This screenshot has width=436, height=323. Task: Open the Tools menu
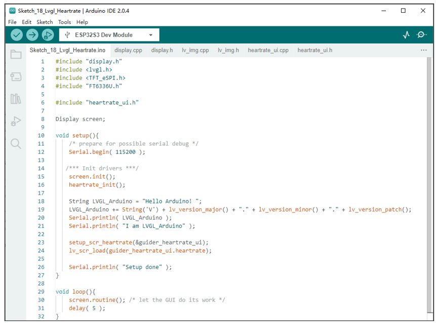64,22
